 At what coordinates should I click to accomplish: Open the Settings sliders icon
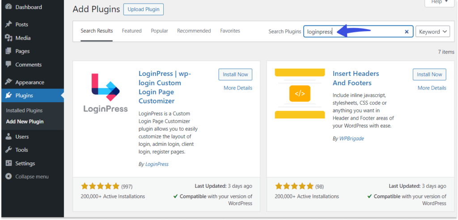click(8, 163)
